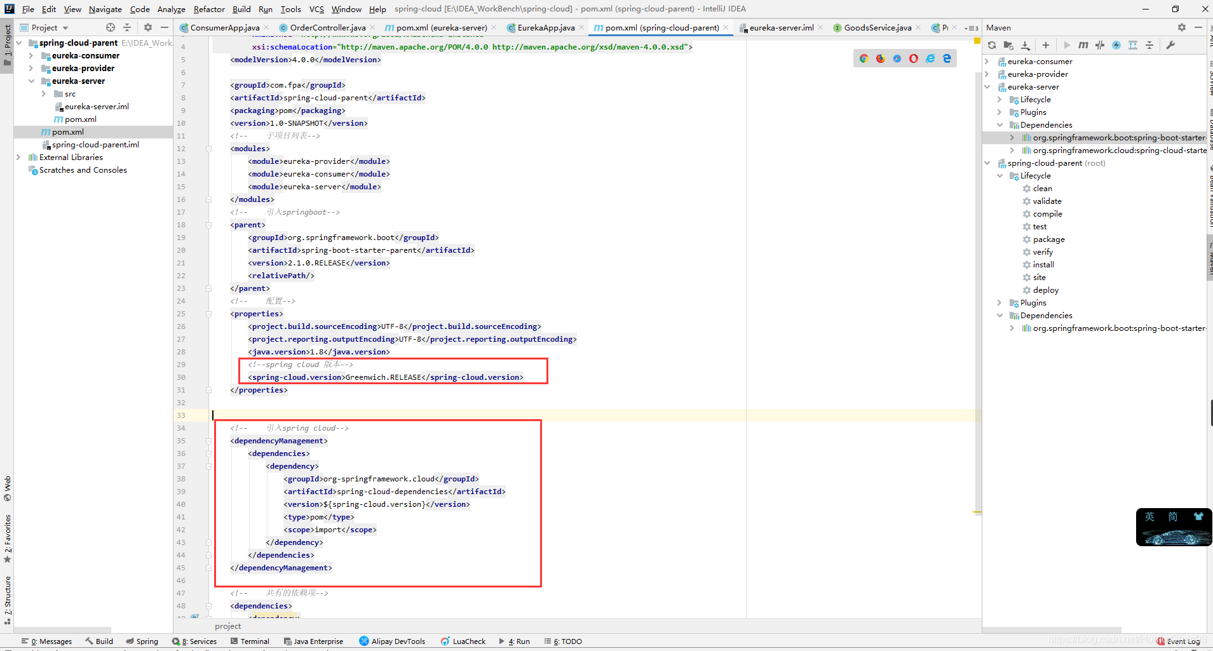Open Spring tool window
1213x651 pixels.
(x=142, y=641)
